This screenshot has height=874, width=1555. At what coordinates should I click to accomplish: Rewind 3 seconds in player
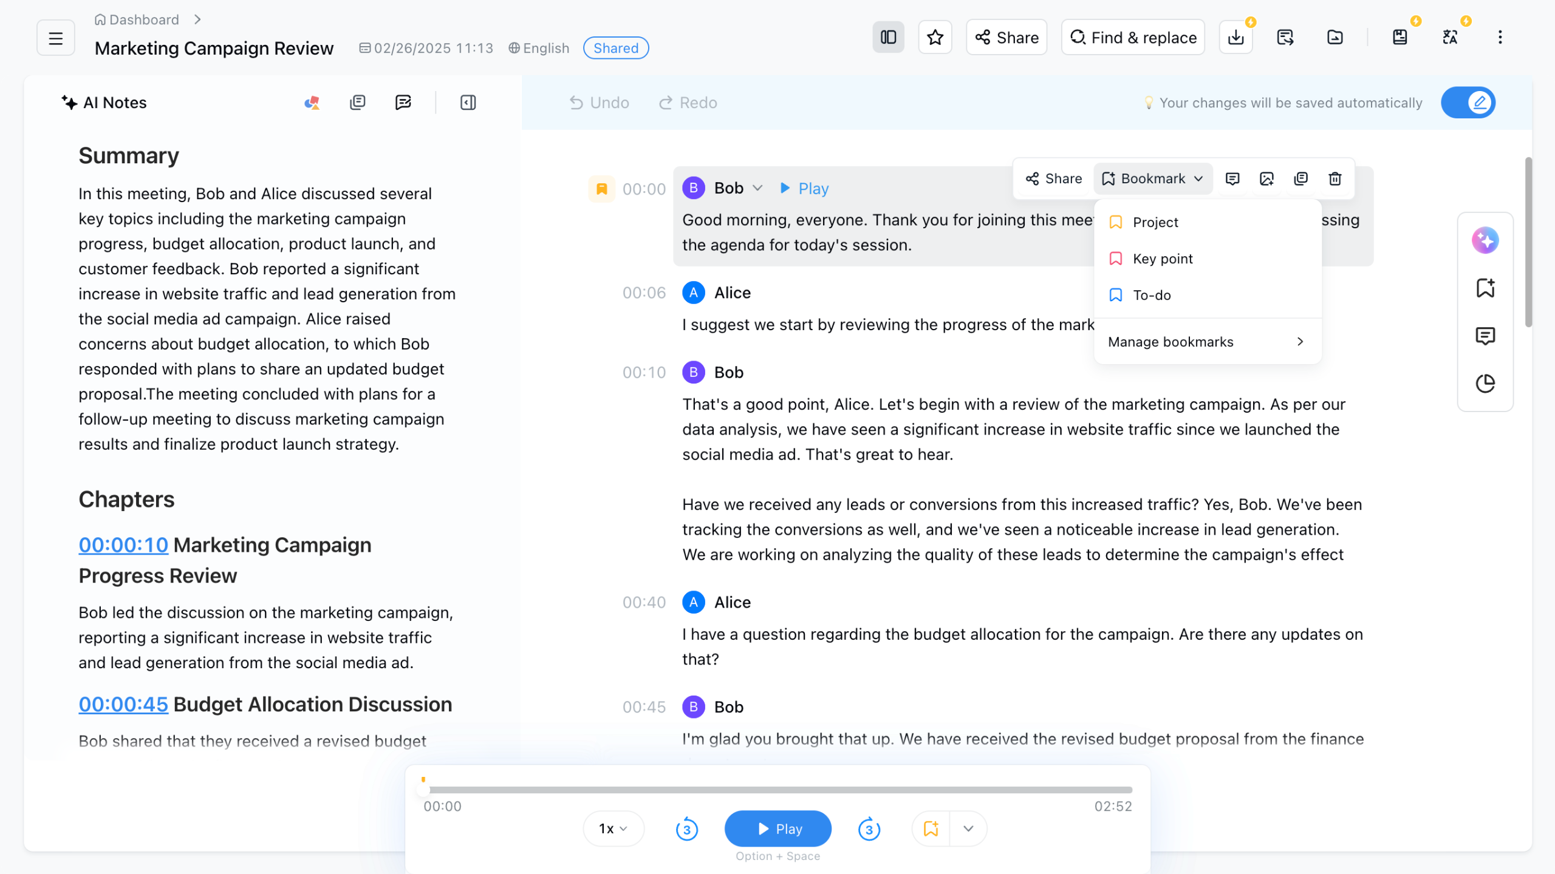[686, 829]
